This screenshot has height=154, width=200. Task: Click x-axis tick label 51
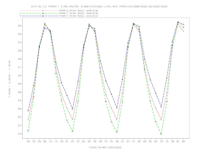122,141
